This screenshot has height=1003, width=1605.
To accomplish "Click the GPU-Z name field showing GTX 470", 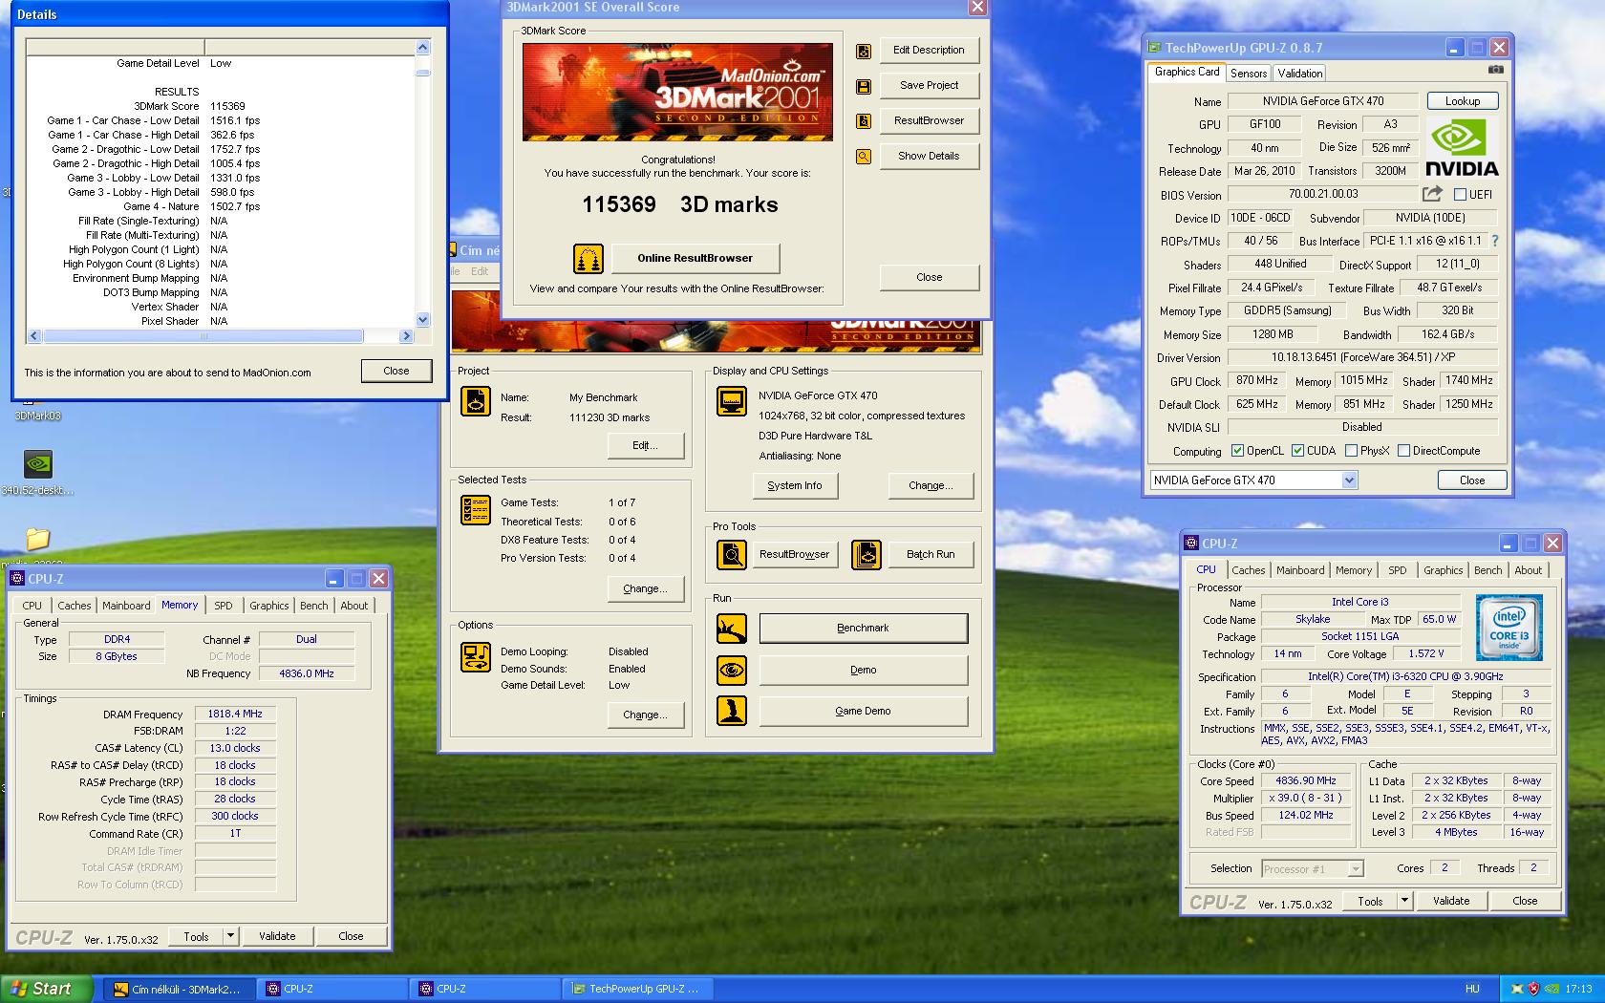I will [1323, 101].
